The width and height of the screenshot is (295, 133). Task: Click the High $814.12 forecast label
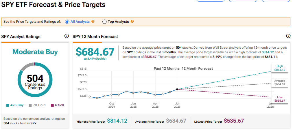coord(279,68)
